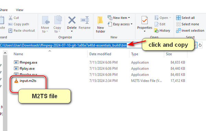The image size is (206, 131).
Task: Click the Rename icon
Action: point(85,20)
